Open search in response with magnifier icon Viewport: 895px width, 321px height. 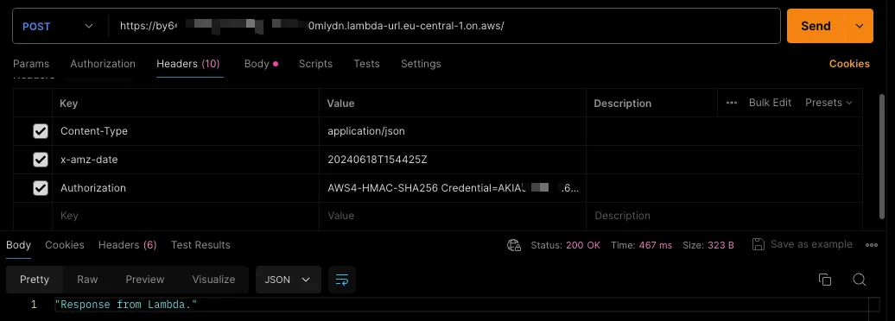tap(860, 280)
